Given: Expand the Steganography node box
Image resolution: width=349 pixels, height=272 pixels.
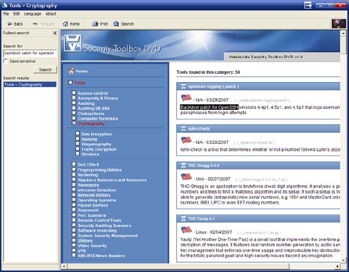Looking at the screenshot, I should click(77, 144).
